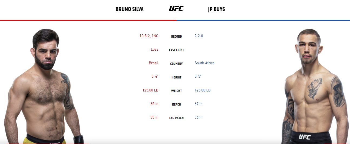Click the UFC logo at the top
This screenshot has width=350, height=144.
click(x=176, y=9)
